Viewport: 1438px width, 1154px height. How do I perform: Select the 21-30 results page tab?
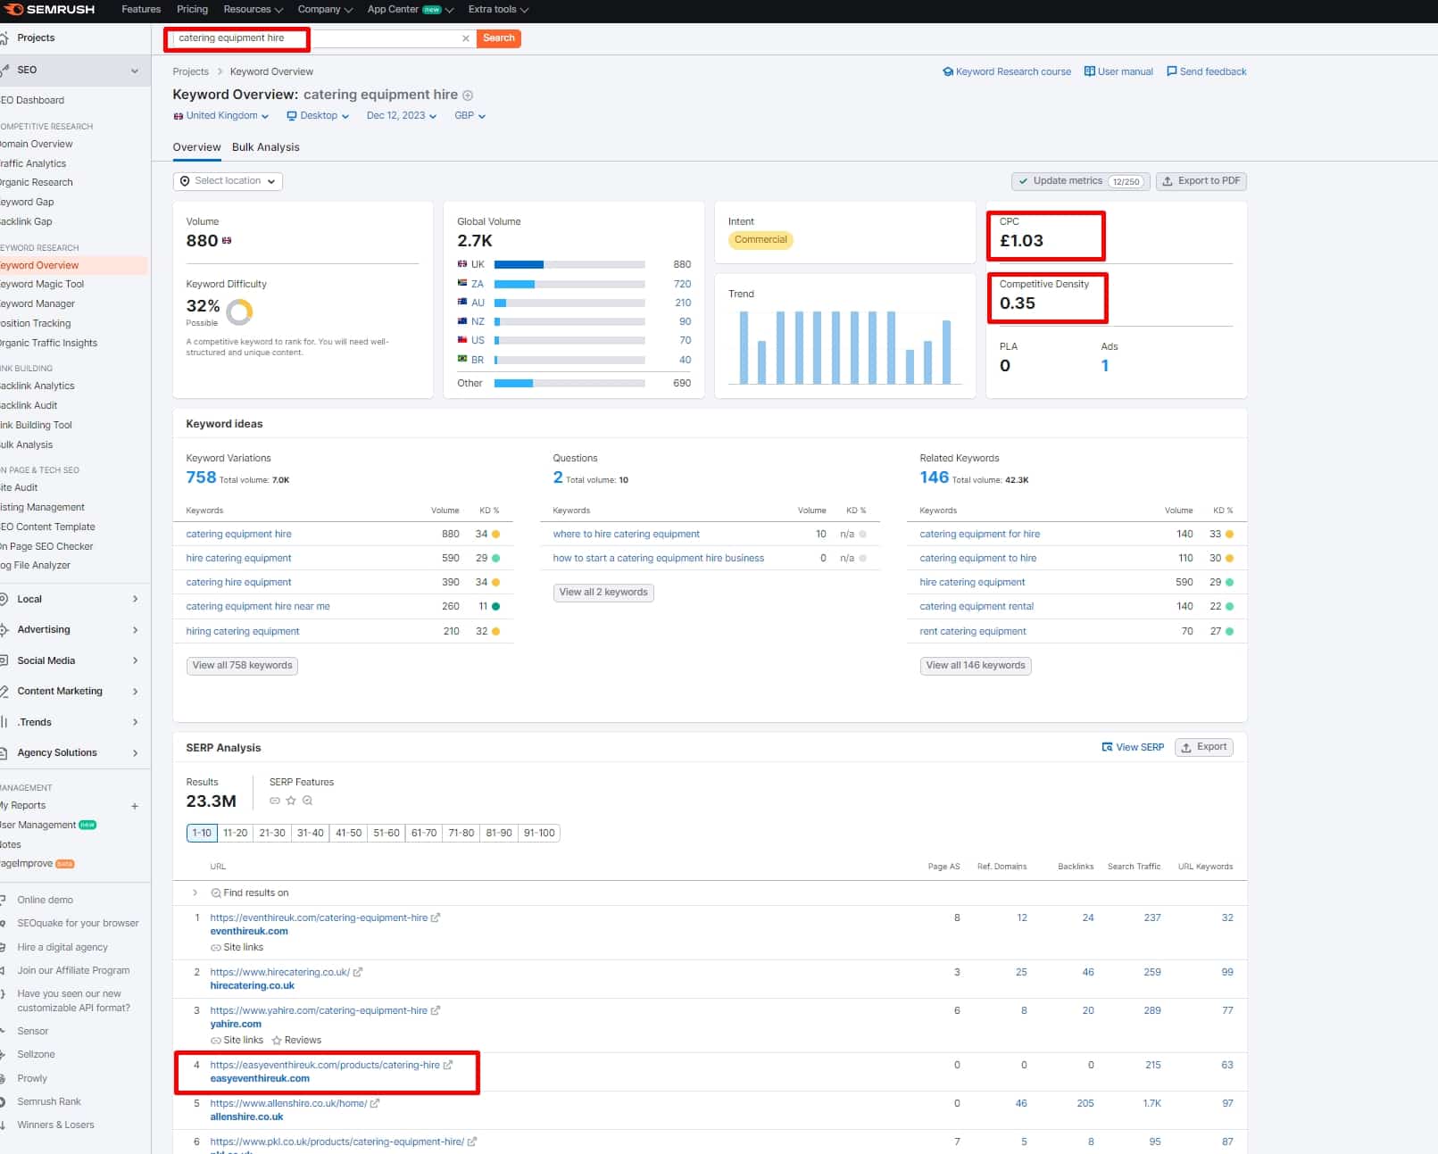pos(272,834)
